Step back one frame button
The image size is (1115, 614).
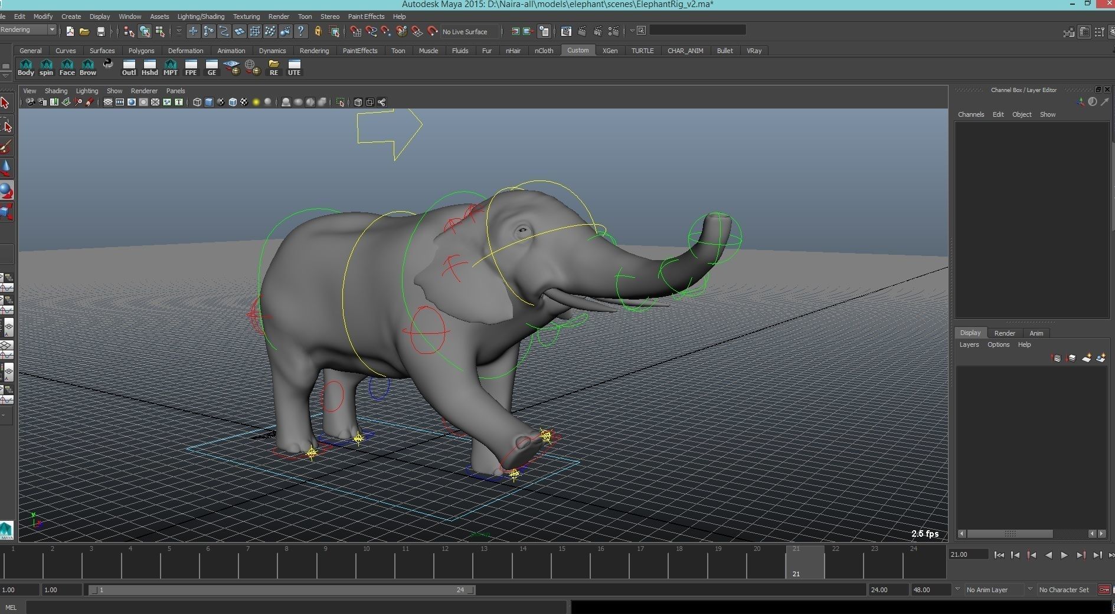[x=1015, y=555]
